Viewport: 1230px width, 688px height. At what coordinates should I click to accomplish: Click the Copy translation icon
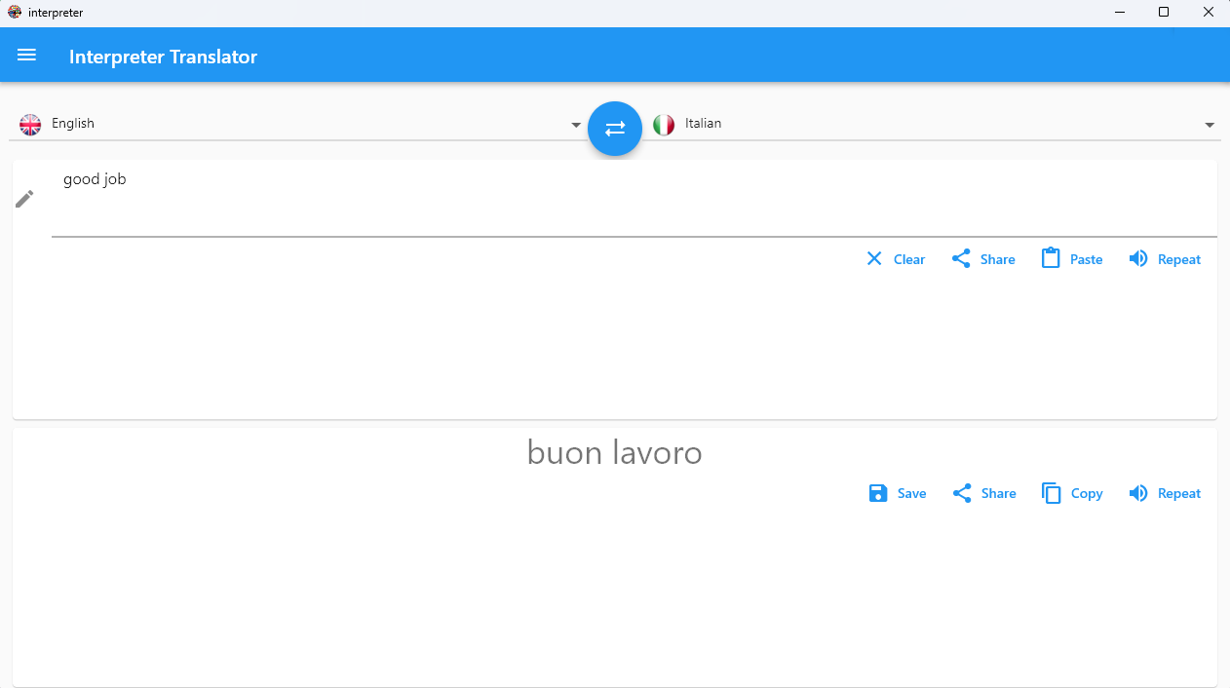[x=1051, y=493]
